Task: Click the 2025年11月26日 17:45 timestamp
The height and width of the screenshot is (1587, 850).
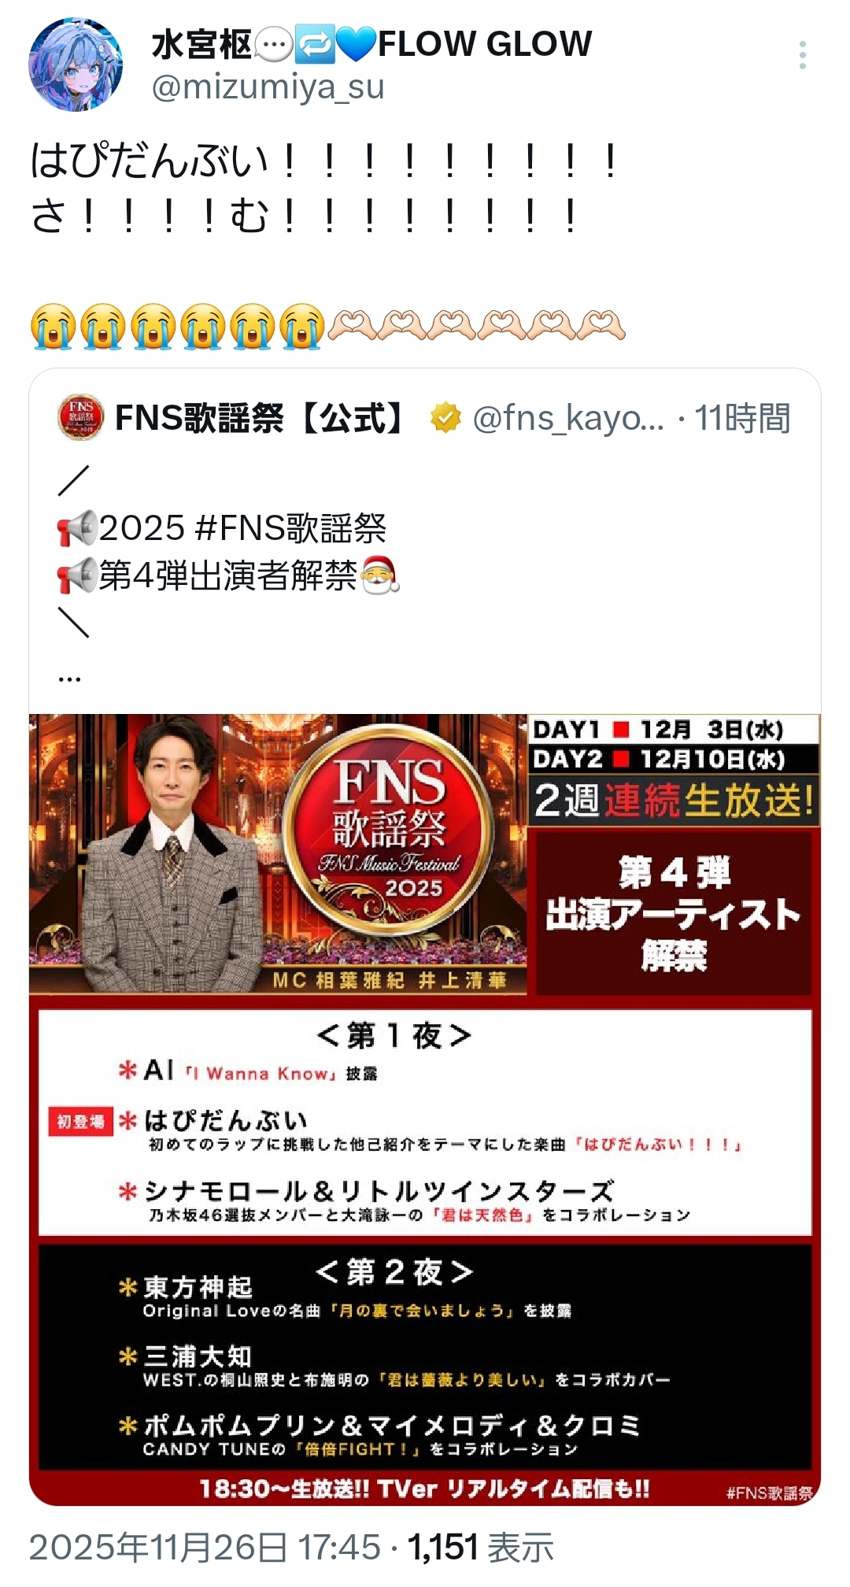Action: pyautogui.click(x=205, y=1548)
